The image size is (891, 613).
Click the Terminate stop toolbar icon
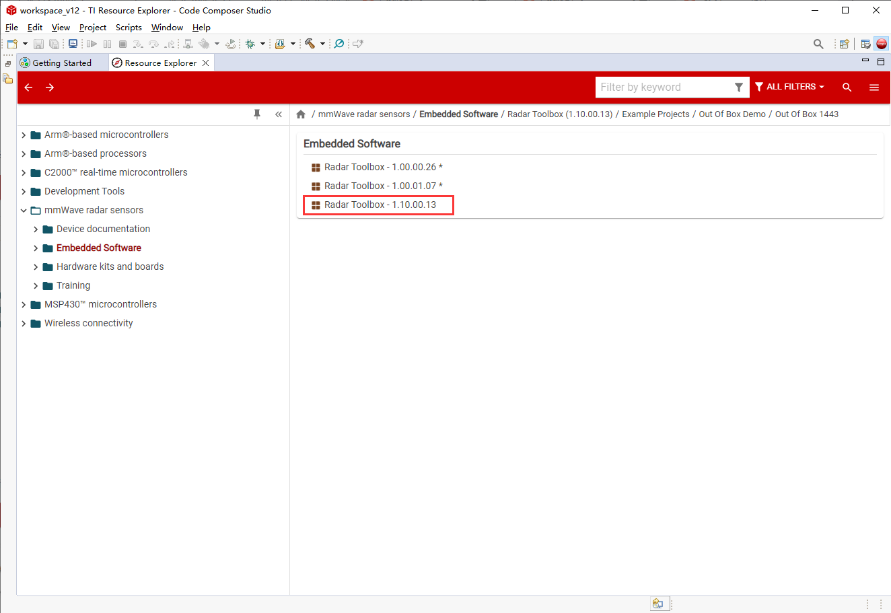point(122,44)
